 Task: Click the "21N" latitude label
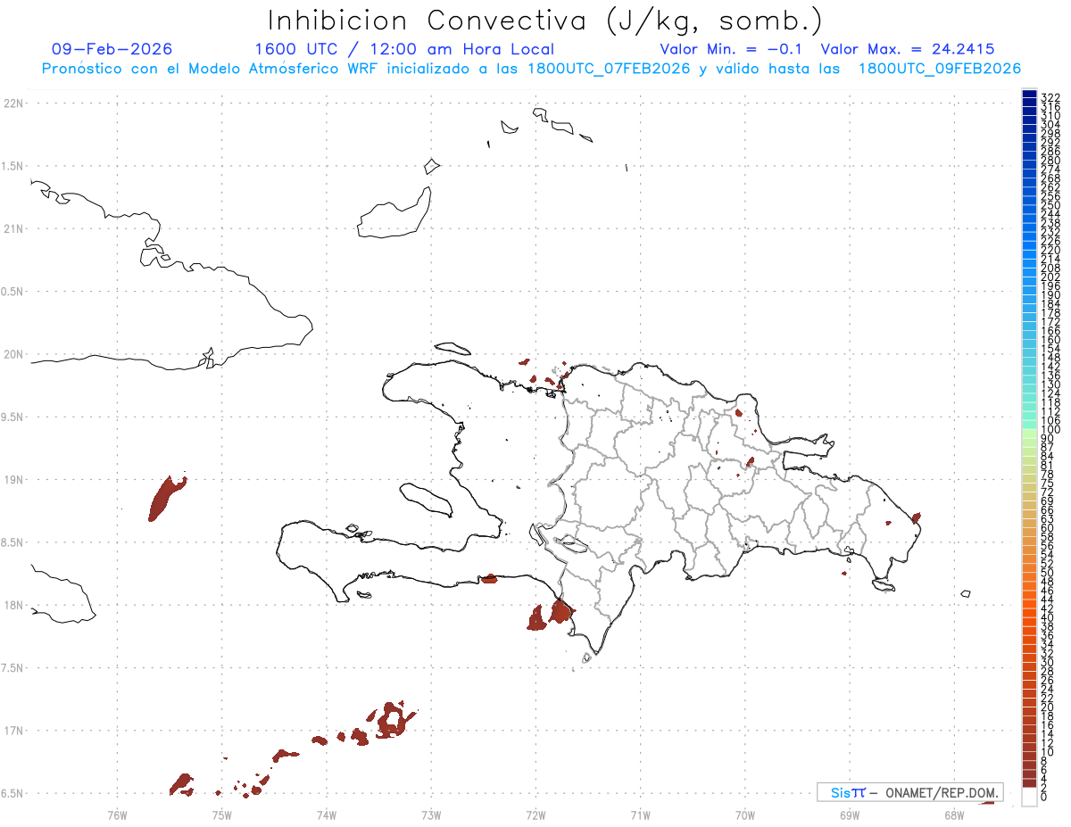[x=12, y=229]
